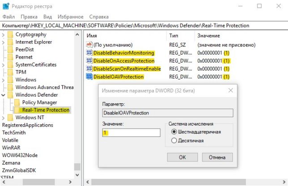
Task: Expand the Internet Explorer tree node
Action: coord(3,42)
